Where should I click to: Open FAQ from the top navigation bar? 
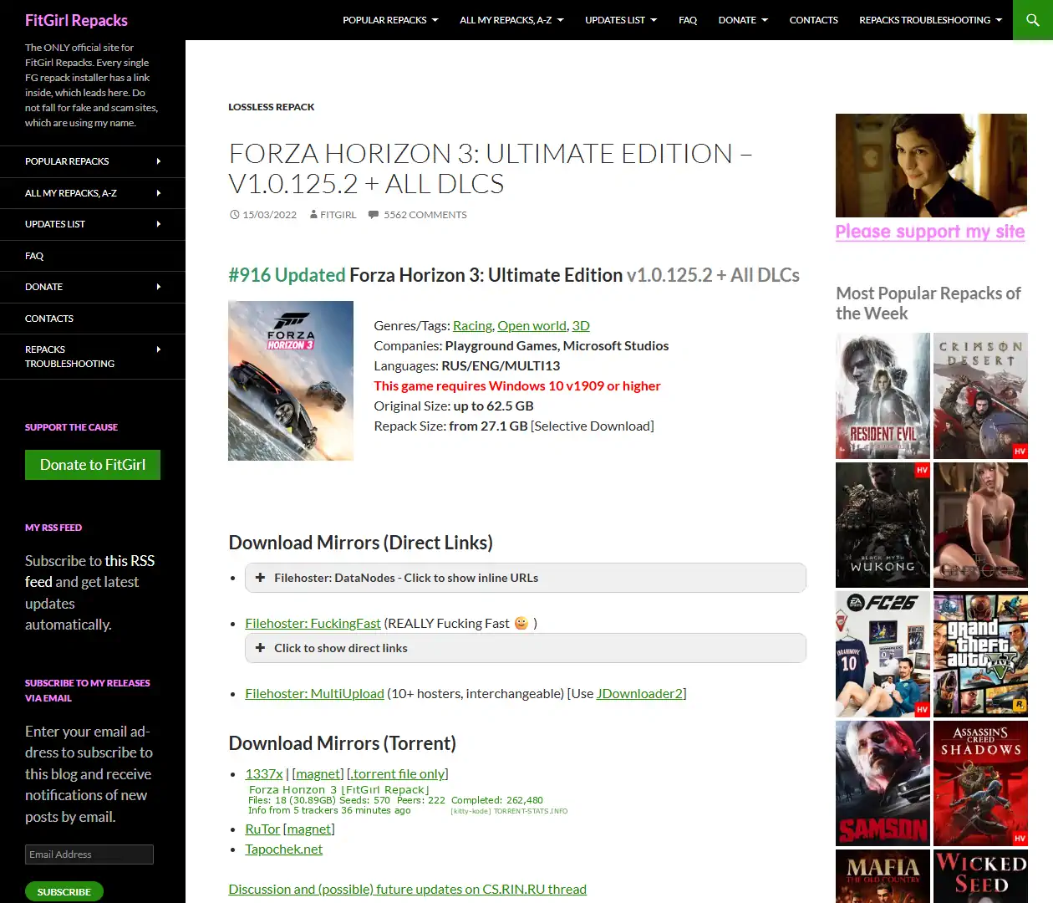click(688, 20)
